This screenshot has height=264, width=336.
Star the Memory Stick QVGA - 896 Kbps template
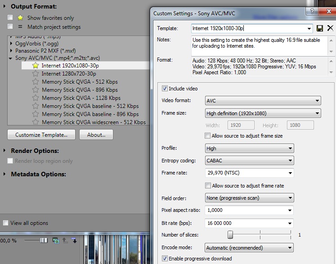[x=36, y=90]
